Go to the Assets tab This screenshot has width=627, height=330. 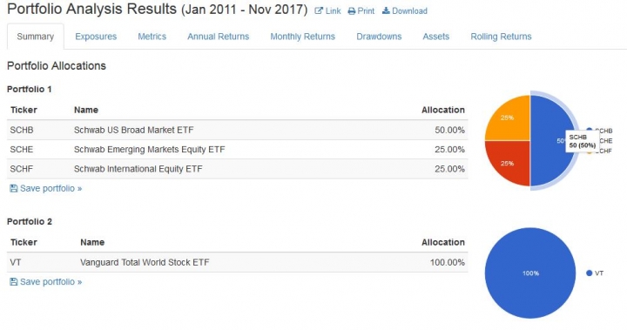(436, 37)
